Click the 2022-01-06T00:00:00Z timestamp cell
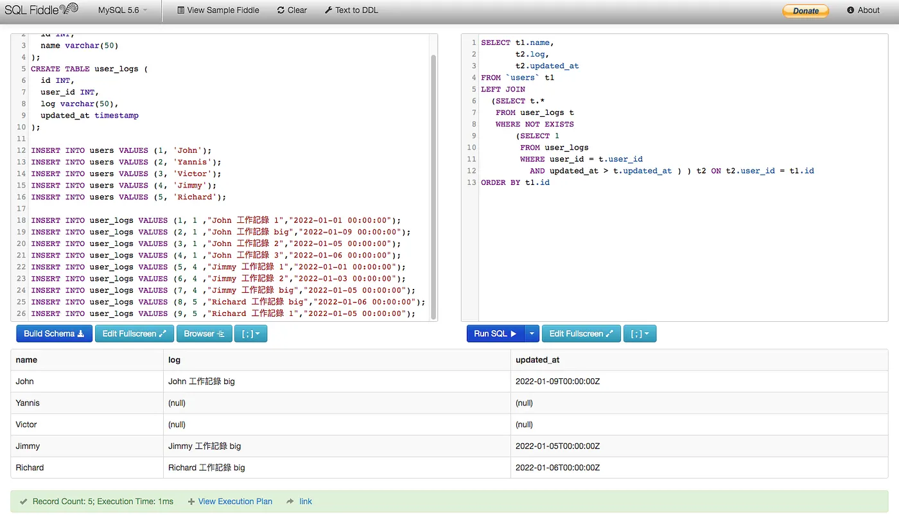899x519 pixels. point(699,468)
